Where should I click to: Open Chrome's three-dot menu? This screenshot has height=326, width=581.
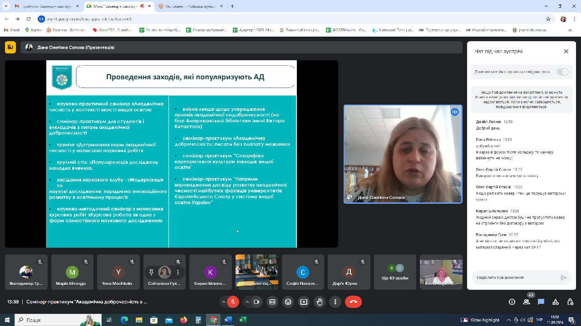tap(574, 19)
